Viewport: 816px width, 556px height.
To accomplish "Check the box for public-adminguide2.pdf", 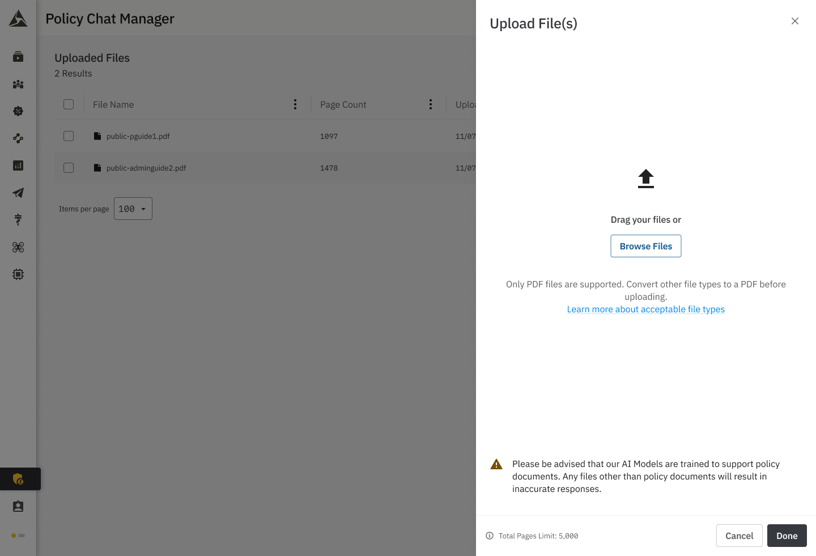I will (69, 168).
